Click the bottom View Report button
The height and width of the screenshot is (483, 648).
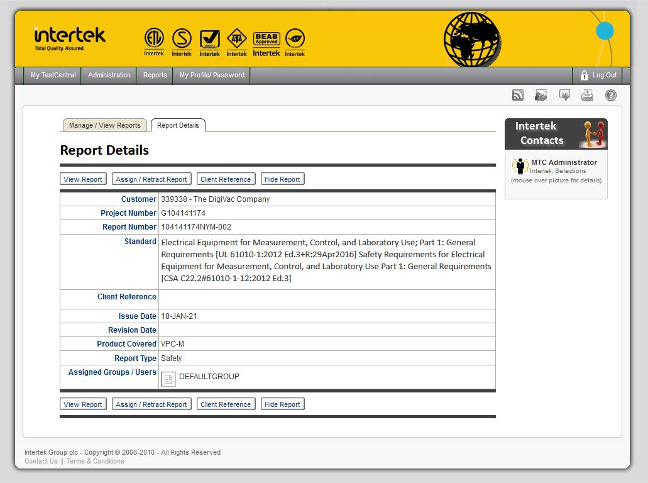click(83, 404)
